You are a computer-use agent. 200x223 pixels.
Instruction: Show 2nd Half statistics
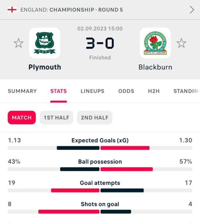pos(95,117)
